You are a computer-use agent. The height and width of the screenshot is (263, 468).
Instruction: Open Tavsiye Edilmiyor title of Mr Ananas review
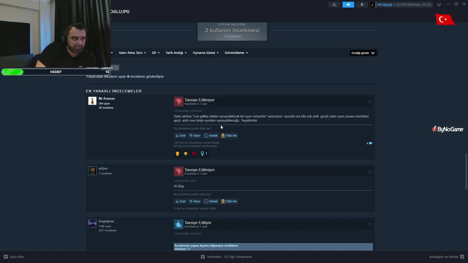[199, 100]
